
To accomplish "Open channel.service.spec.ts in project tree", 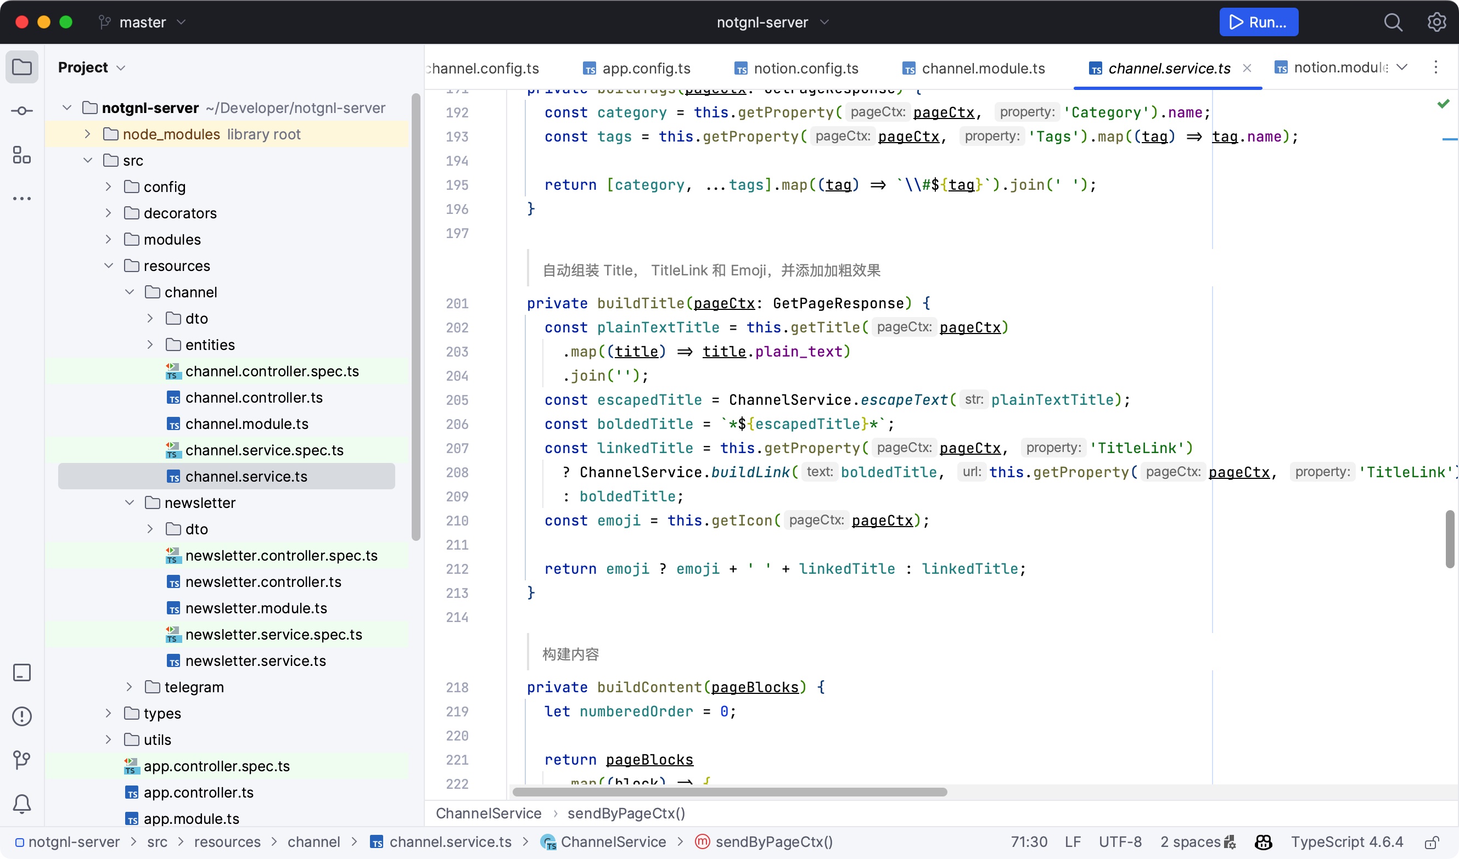I will [x=264, y=450].
